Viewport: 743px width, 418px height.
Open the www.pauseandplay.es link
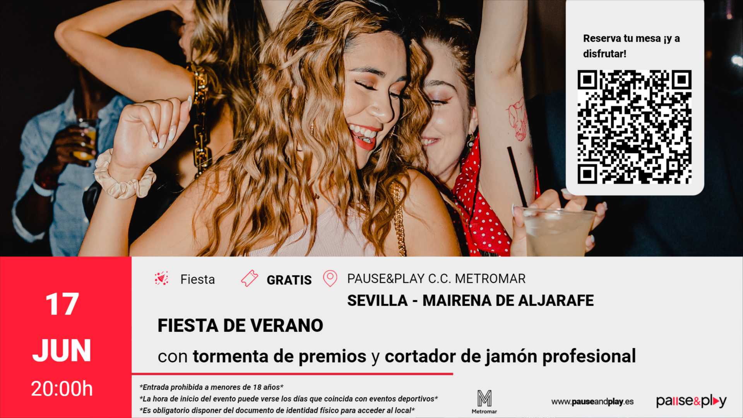point(592,402)
